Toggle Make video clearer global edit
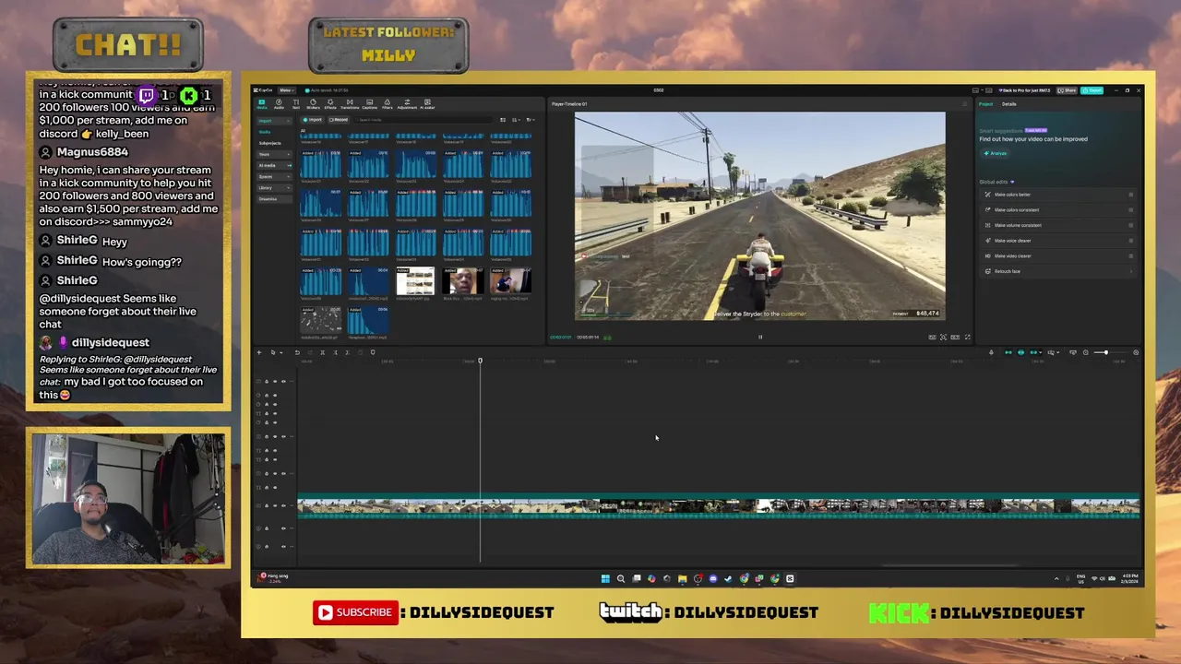The height and width of the screenshot is (664, 1181). [1131, 256]
